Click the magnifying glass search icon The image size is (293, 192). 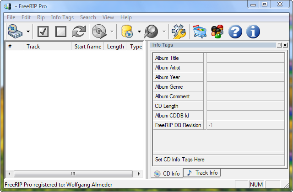pyautogui.click(x=152, y=32)
